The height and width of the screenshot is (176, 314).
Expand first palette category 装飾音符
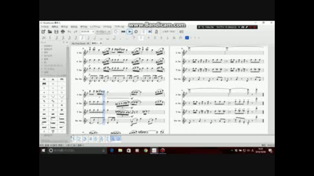click(48, 46)
